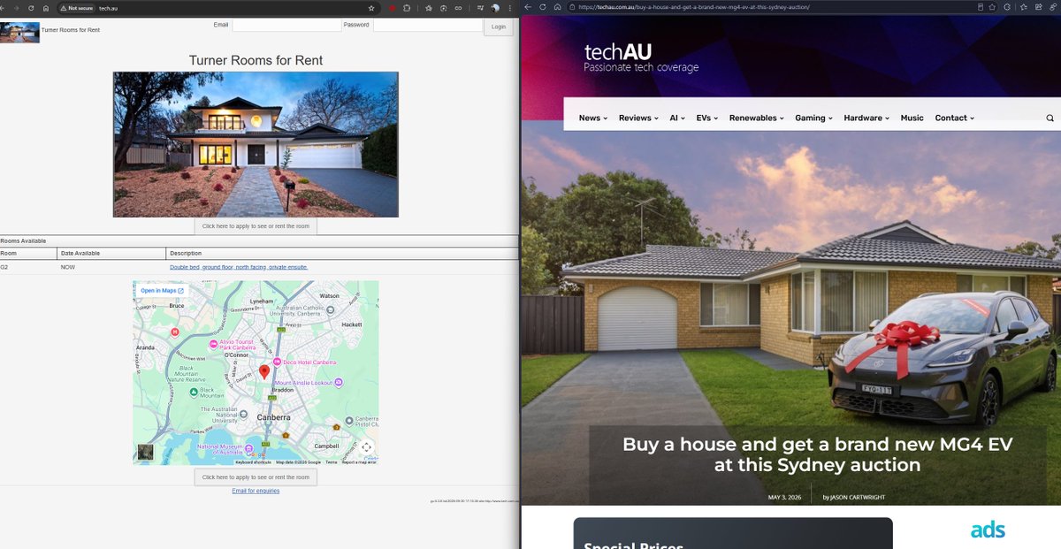Toggle satellite view thumbnail on map
1061x549 pixels.
coord(145,452)
